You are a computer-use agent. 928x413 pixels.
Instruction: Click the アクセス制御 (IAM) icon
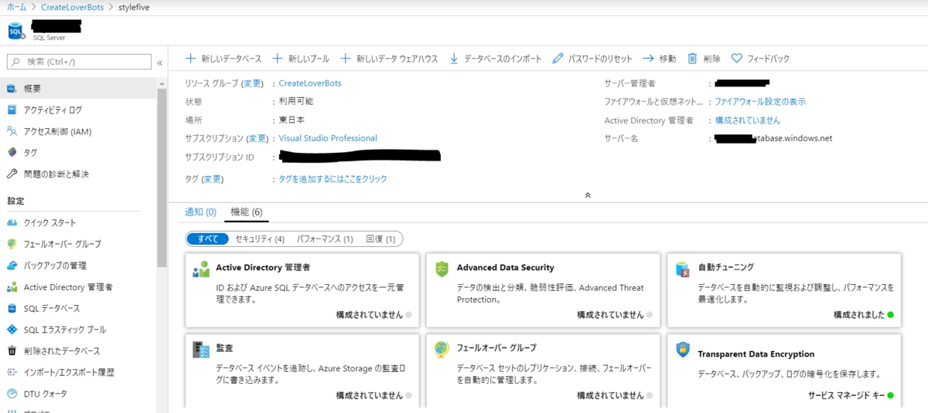(12, 131)
